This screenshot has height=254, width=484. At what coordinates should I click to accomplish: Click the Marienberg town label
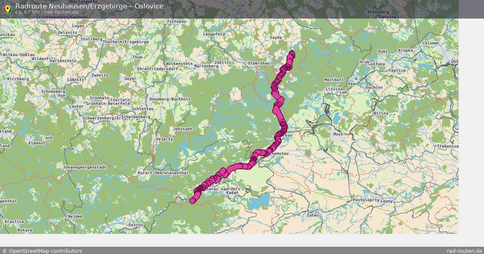coord(206,66)
